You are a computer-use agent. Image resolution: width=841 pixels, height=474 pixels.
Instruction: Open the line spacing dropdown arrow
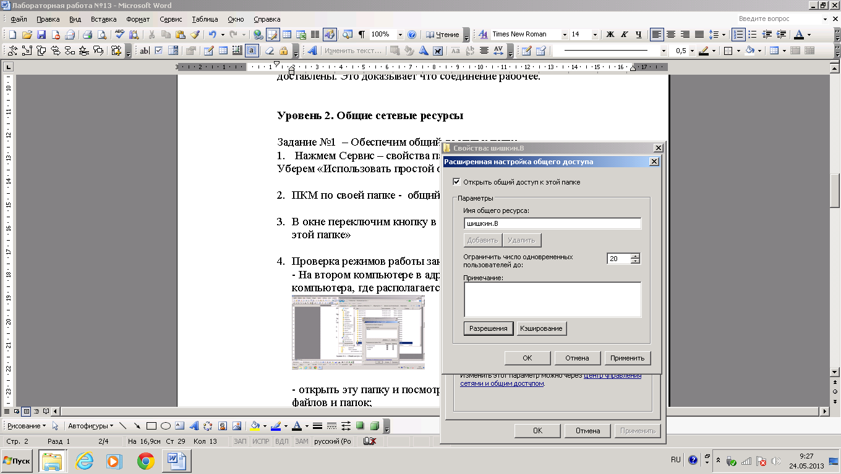tap(724, 35)
